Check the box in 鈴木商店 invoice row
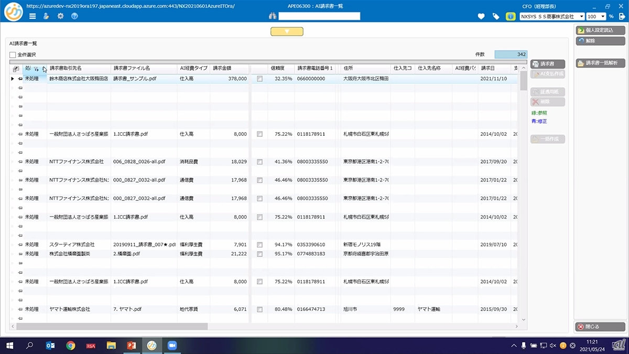 (259, 79)
